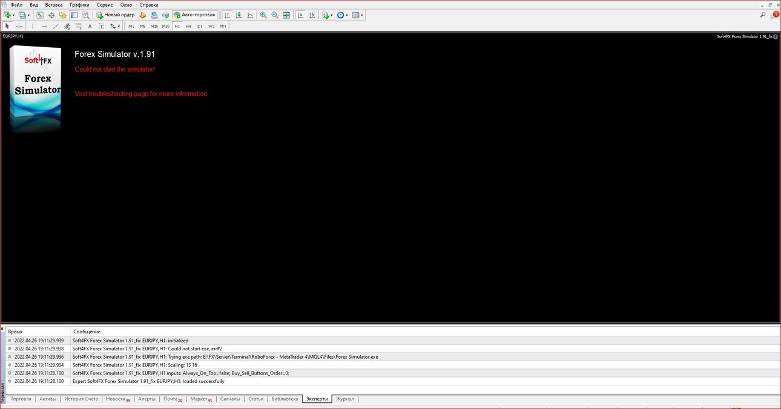Click the zoom in magnifier
This screenshot has width=781, height=409.
[x=263, y=15]
